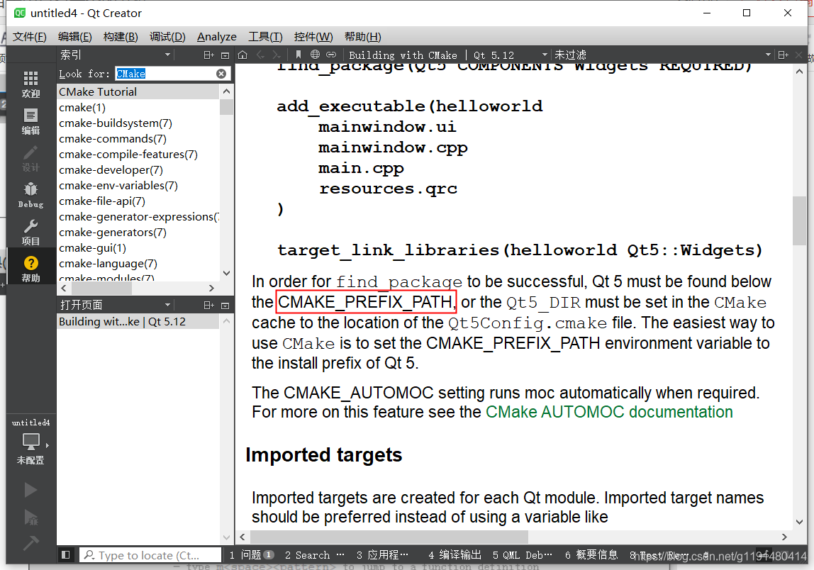Screen dimensions: 814x570
Task: Open the 工具(T) menu
Action: (265, 37)
